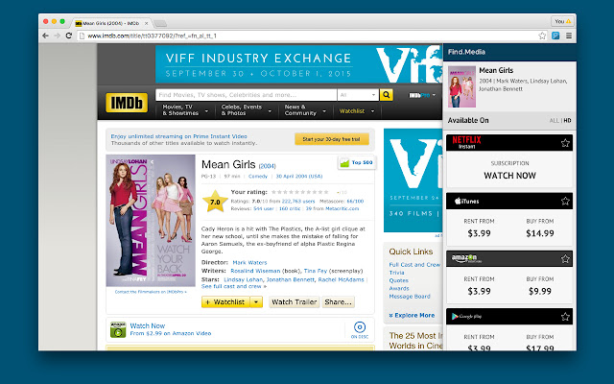The height and width of the screenshot is (384, 614).
Task: Favorite iTunes with its star
Action: click(x=565, y=201)
